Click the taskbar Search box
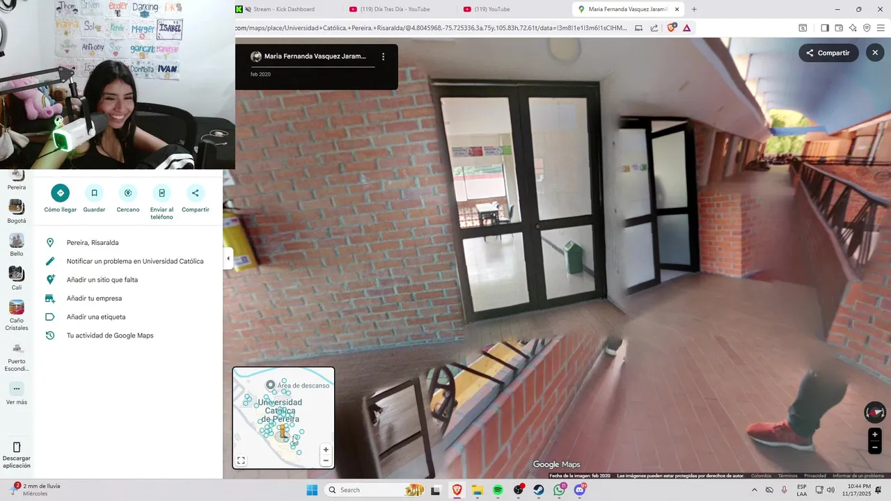891x501 pixels. click(375, 490)
